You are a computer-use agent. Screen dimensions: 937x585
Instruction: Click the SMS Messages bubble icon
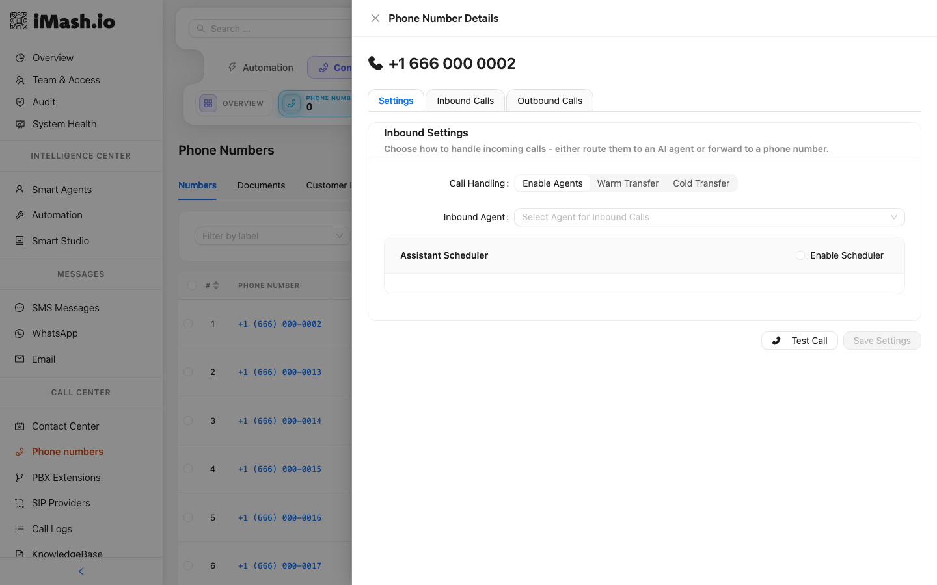click(x=20, y=308)
